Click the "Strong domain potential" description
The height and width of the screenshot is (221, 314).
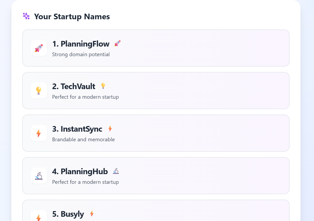click(81, 55)
